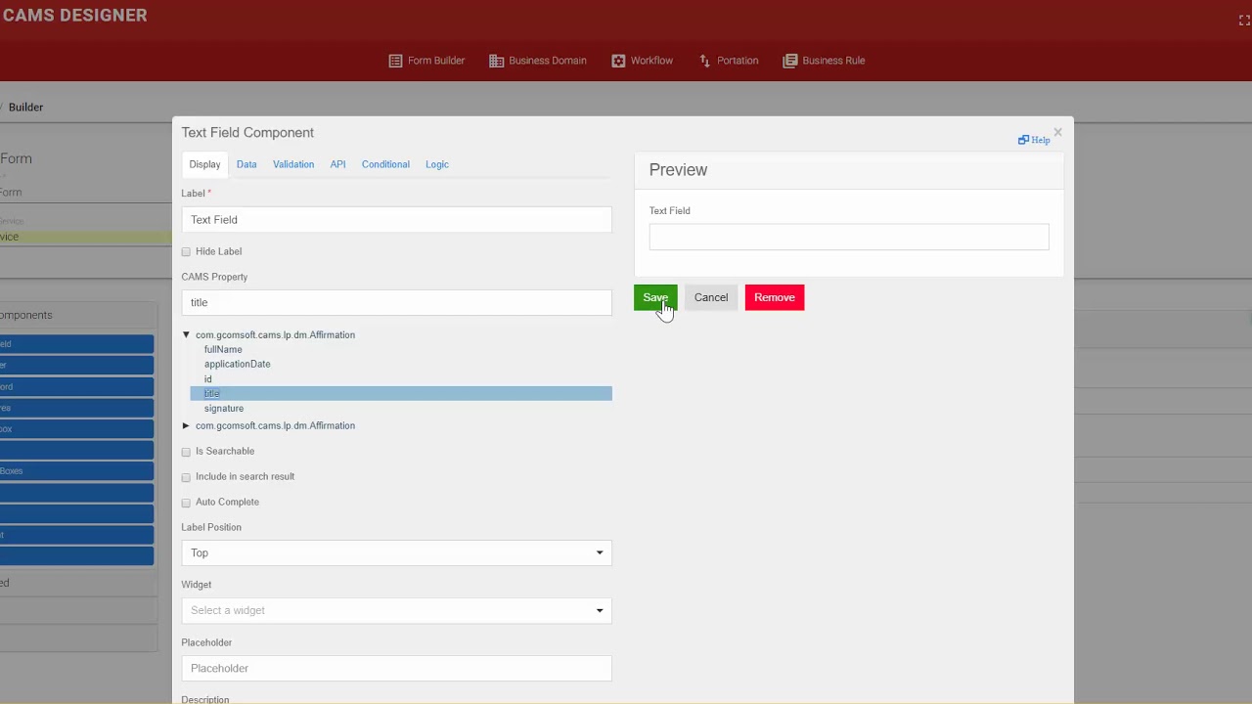This screenshot has width=1252, height=704.
Task: Switch to the Data tab
Action: tap(246, 164)
